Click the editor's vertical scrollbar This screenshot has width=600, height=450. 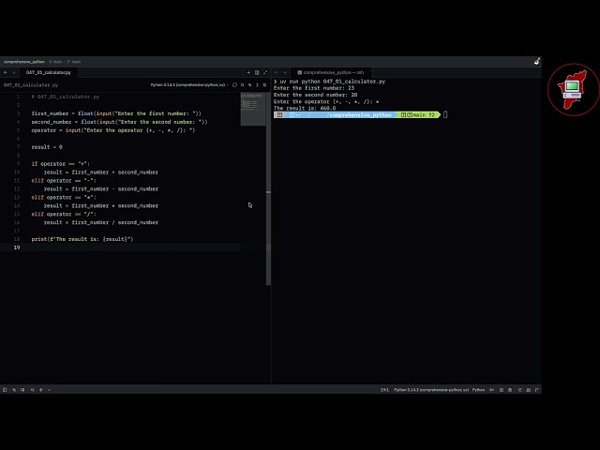point(268,188)
